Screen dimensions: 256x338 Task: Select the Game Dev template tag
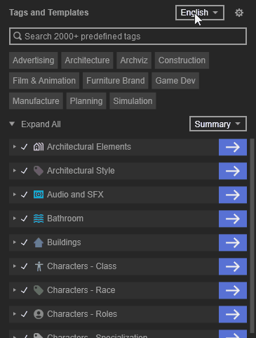(x=175, y=81)
